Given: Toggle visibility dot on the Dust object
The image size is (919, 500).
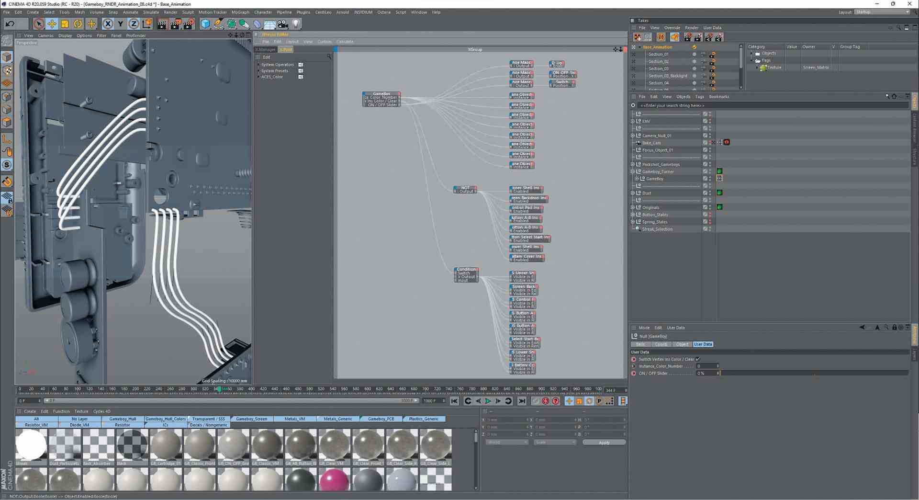Looking at the screenshot, I should pyautogui.click(x=710, y=192).
